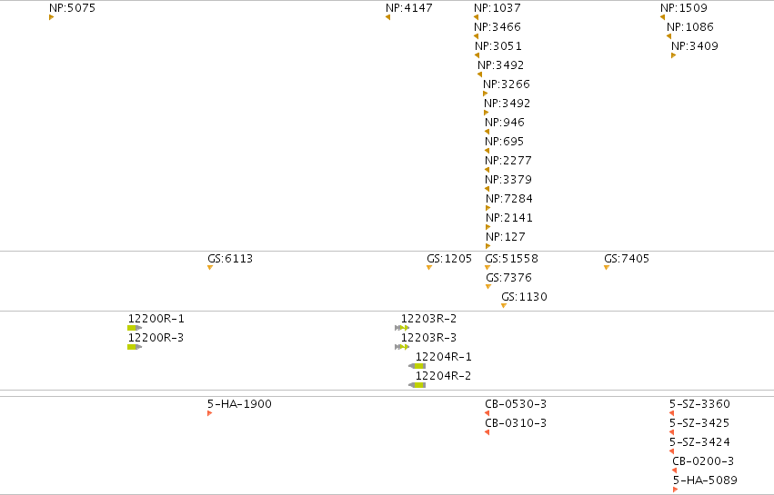The width and height of the screenshot is (774, 495).
Task: Select the GS:7405 insertion marker
Action: [x=607, y=268]
